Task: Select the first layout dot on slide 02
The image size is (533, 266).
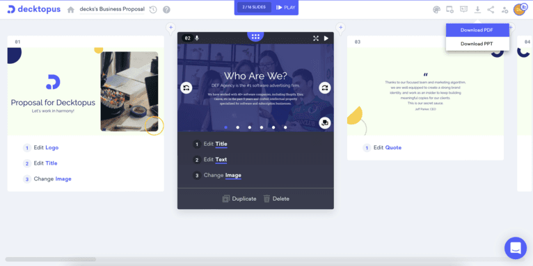Action: 225,128
